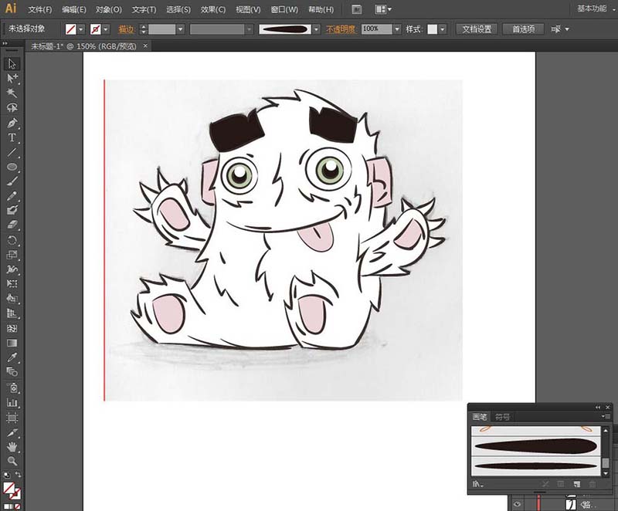Click the fill color swatch in toolbox
This screenshot has width=618, height=511.
(8, 488)
